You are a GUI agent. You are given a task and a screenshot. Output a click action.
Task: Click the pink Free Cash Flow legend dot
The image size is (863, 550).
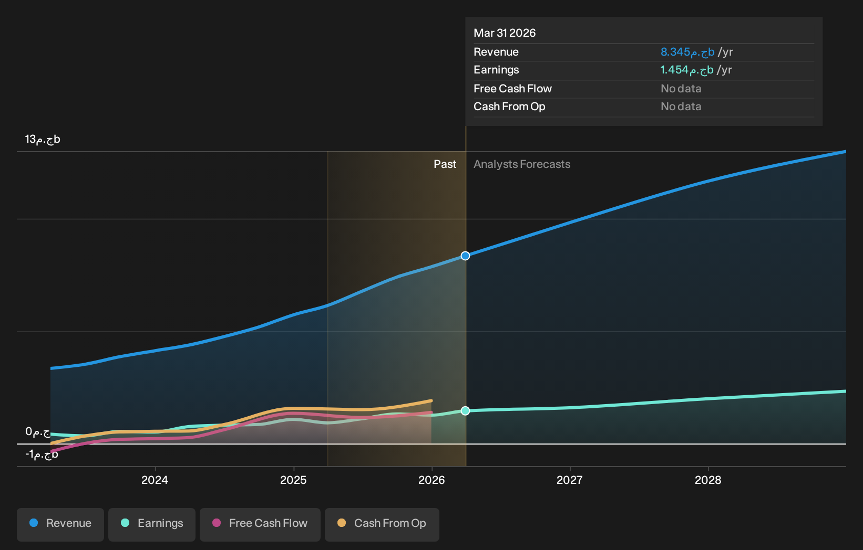click(x=217, y=523)
